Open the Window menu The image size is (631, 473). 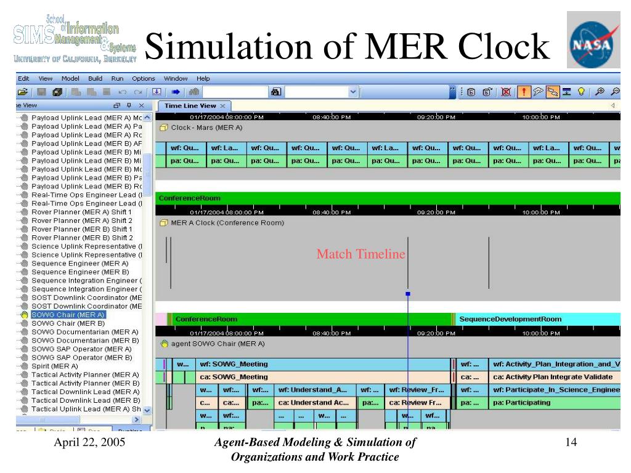176,78
